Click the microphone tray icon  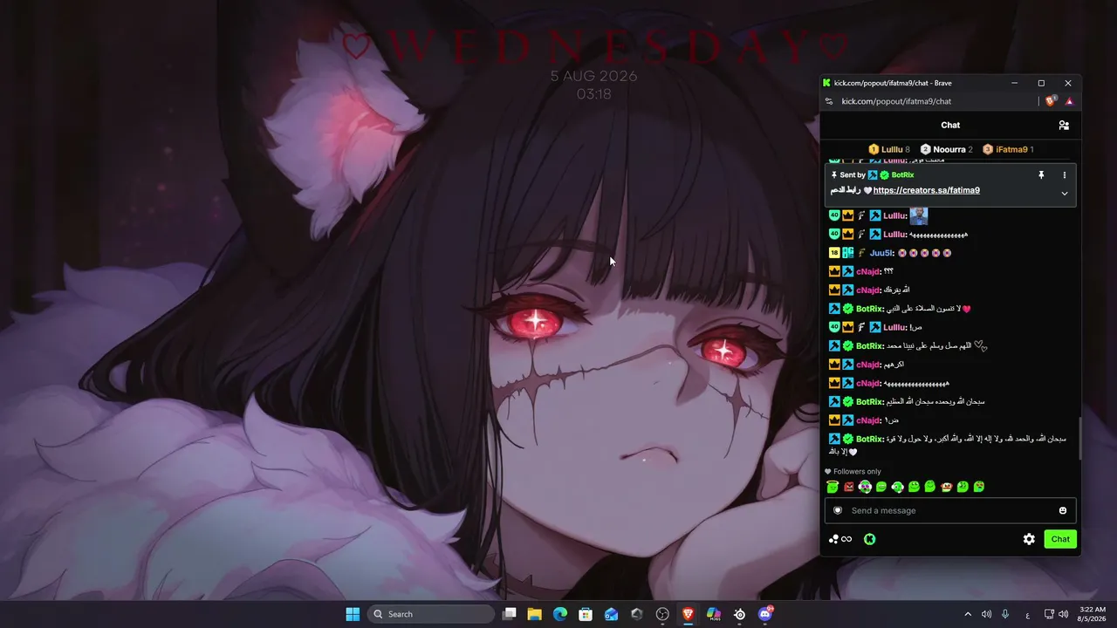pos(1005,614)
